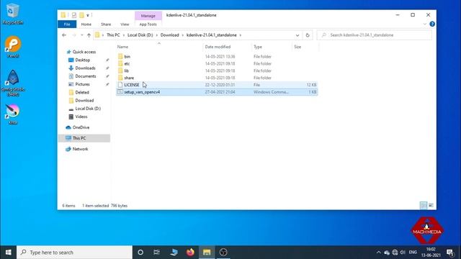Click the Properties quick access toolbar icon
461x259 pixels.
click(x=73, y=15)
